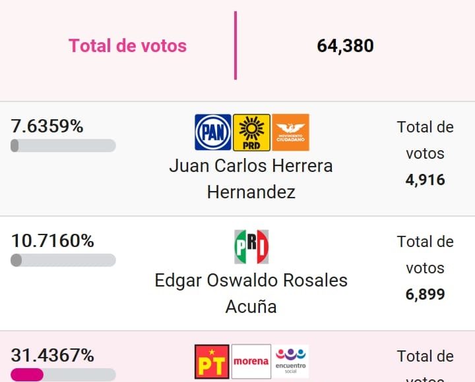Click the 64,380 total votes figure
Viewport: 475px width, 382px height.
pos(345,45)
